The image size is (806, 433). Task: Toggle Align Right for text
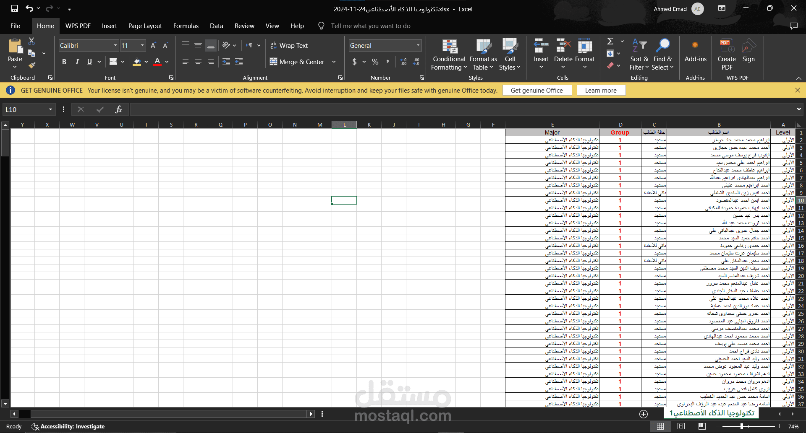pyautogui.click(x=211, y=62)
